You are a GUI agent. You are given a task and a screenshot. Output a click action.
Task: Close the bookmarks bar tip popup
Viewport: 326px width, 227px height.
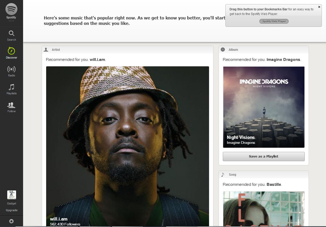coord(319,7)
